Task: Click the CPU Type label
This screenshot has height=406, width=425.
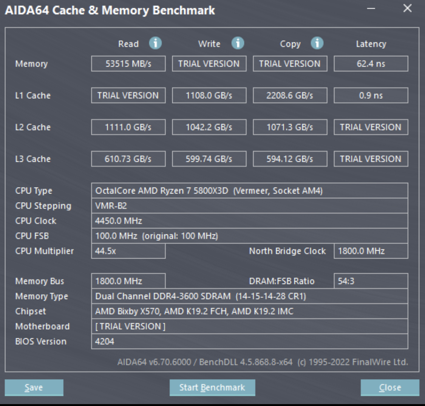Action: [34, 191]
